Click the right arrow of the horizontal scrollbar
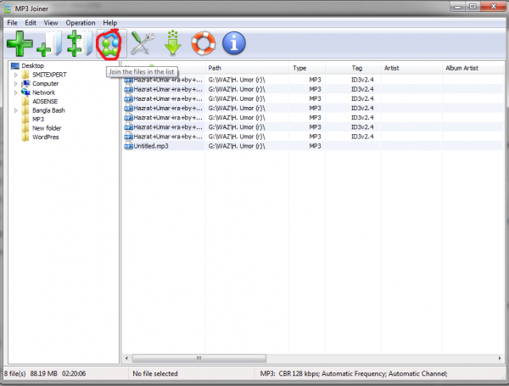 [500, 358]
